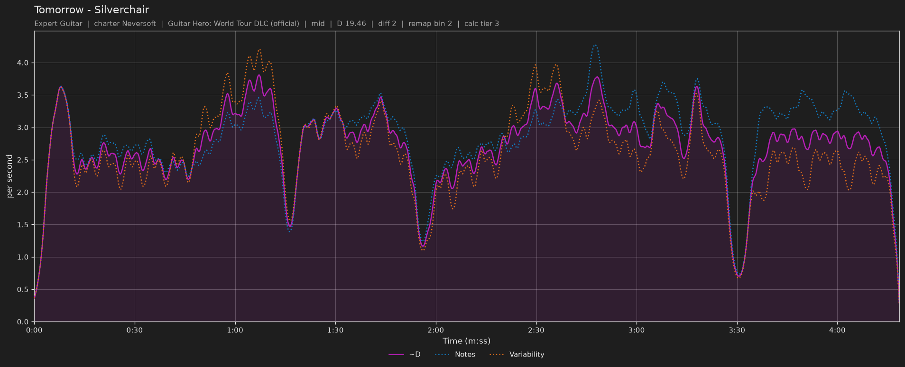Click the 4.0 y-axis tick label
This screenshot has height=367, width=905.
tap(23, 63)
